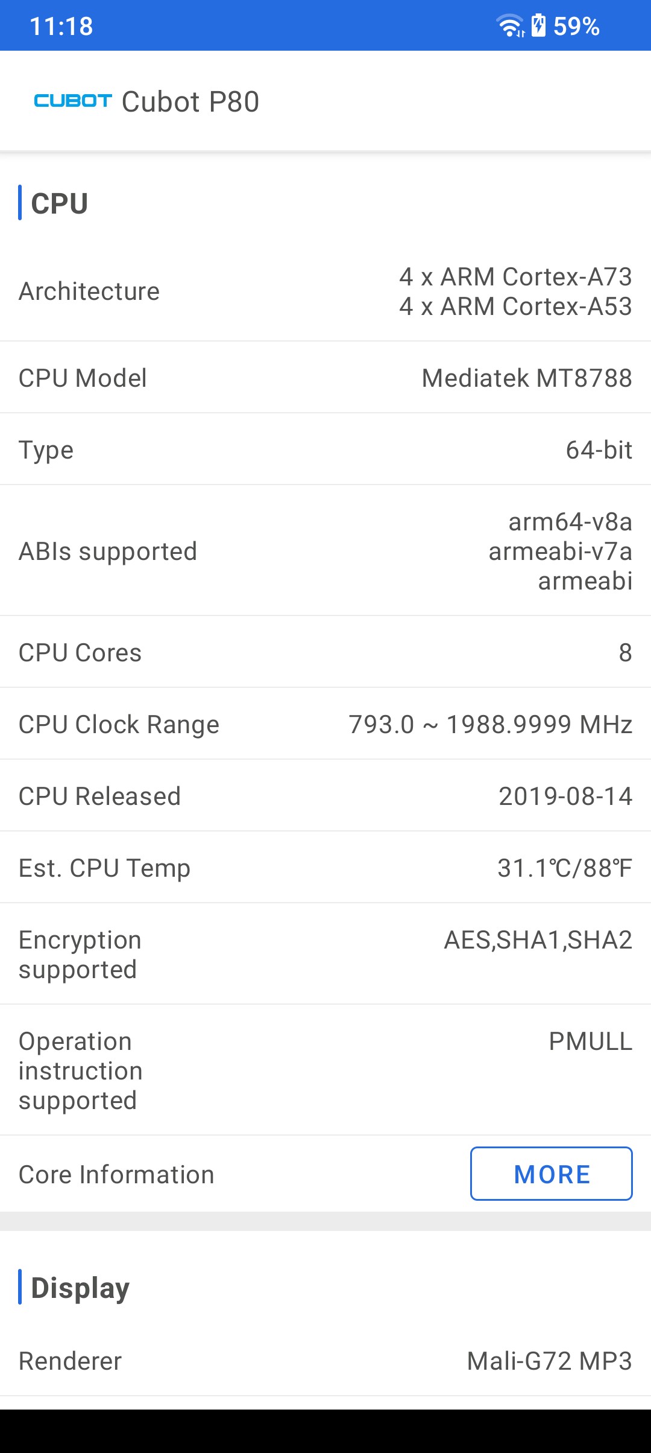Select the Cubot P80 device title
651x1453 pixels.
(x=190, y=101)
